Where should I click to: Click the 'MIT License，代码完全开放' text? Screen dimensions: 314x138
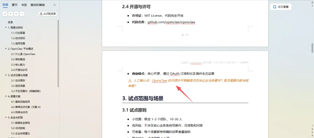(x=164, y=16)
